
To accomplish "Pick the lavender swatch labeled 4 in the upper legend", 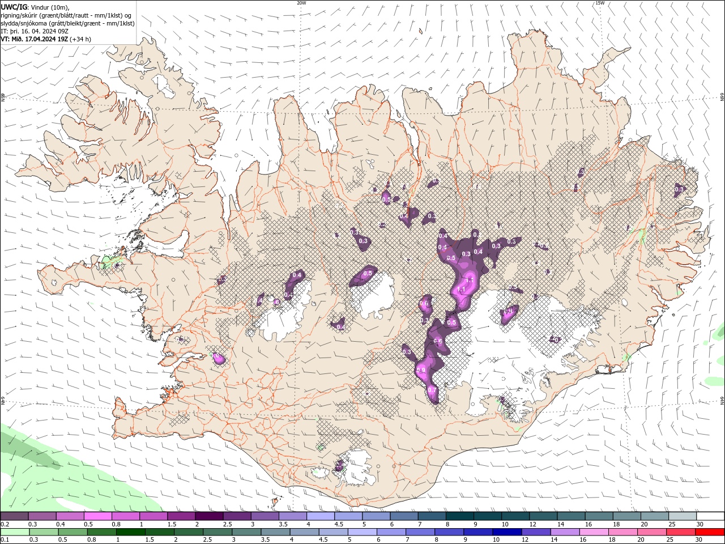I will click(x=321, y=516).
